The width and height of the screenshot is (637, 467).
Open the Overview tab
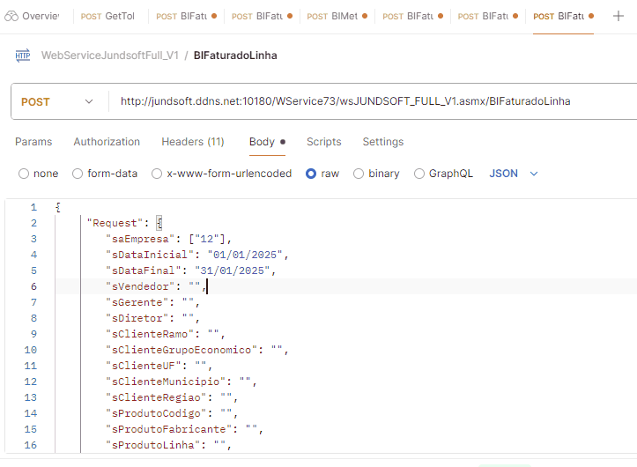tap(33, 16)
